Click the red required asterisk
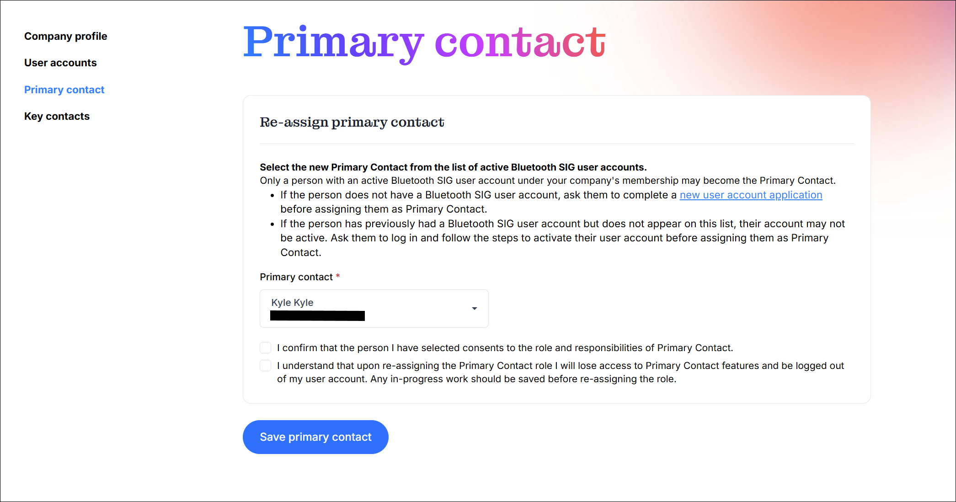The height and width of the screenshot is (502, 956). click(338, 276)
